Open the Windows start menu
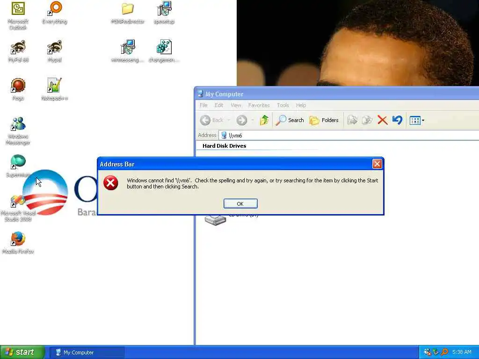Viewport: 479px width, 359px height. (22, 352)
